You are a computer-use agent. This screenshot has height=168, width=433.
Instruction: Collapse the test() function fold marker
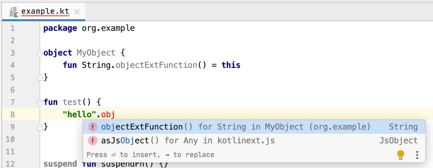click(40, 103)
